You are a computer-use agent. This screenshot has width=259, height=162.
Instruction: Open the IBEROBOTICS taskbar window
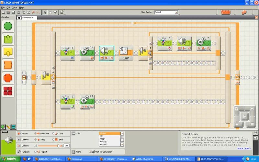pyautogui.click(x=49, y=159)
